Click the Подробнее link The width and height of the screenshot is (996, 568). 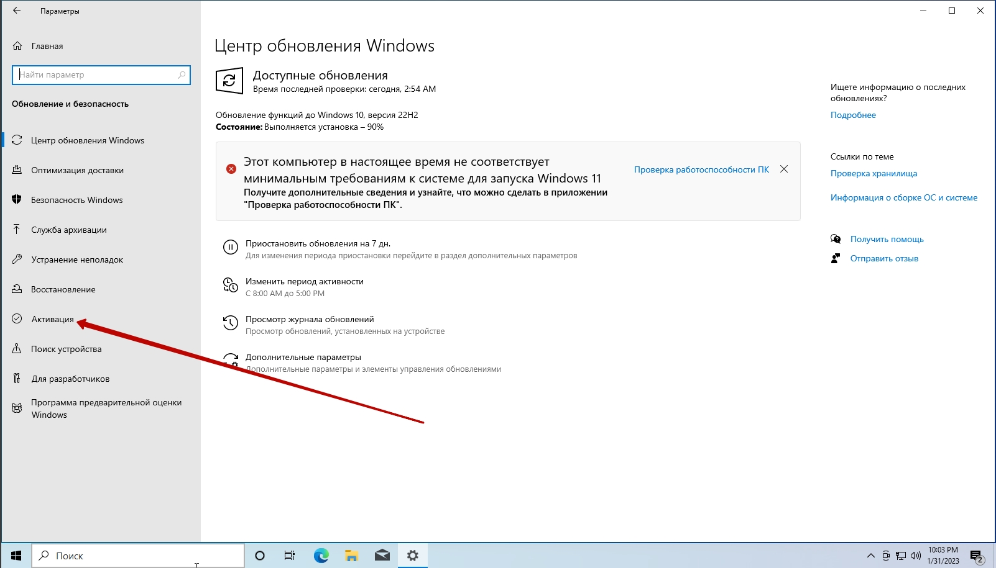853,115
